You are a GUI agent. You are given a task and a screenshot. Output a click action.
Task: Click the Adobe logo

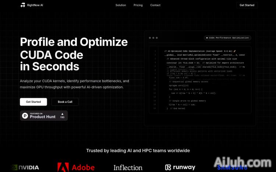coord(76,168)
